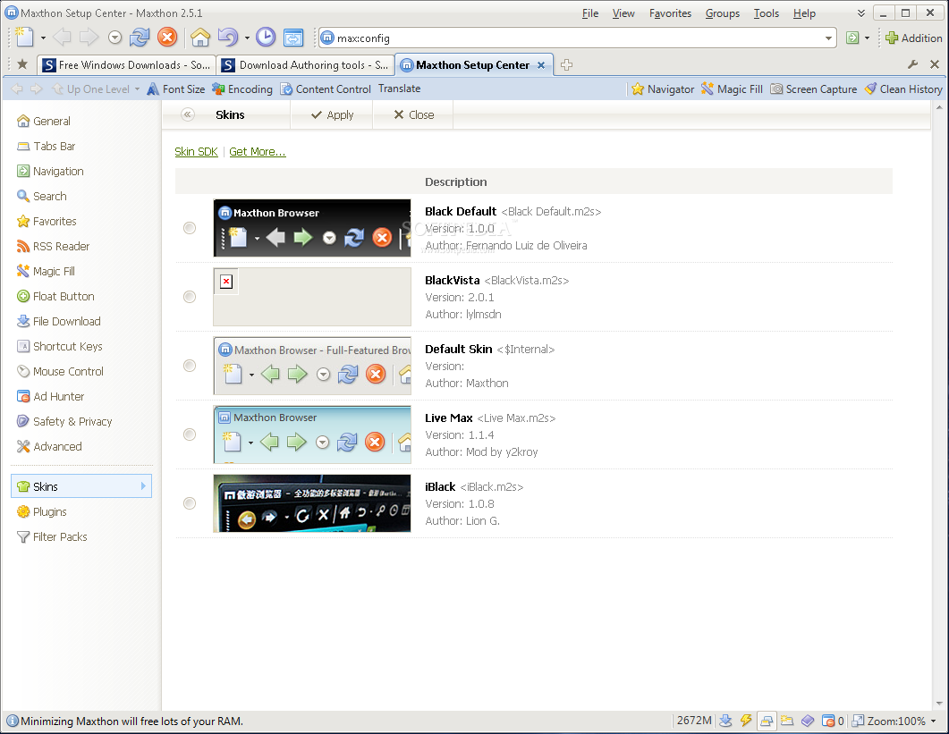Expand the Go button dropdown arrow

[x=867, y=38]
